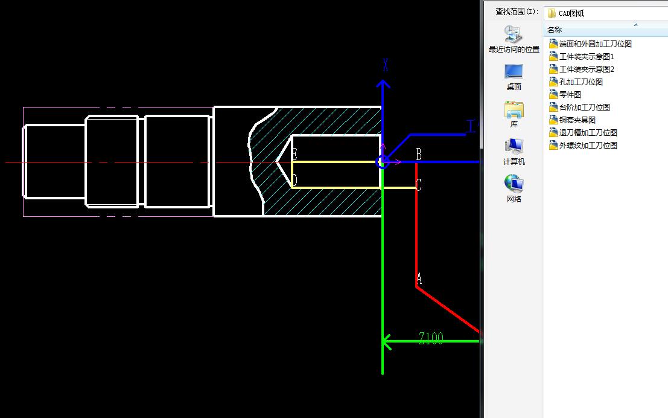Image resolution: width=668 pixels, height=418 pixels.
Task: Click the Z100 dimension label
Action: (431, 338)
